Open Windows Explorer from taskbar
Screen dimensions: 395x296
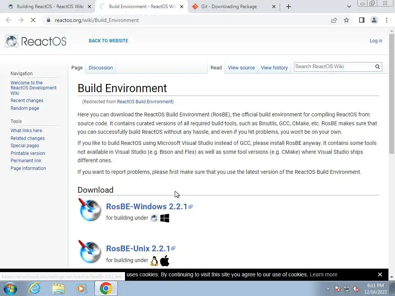(x=58, y=289)
